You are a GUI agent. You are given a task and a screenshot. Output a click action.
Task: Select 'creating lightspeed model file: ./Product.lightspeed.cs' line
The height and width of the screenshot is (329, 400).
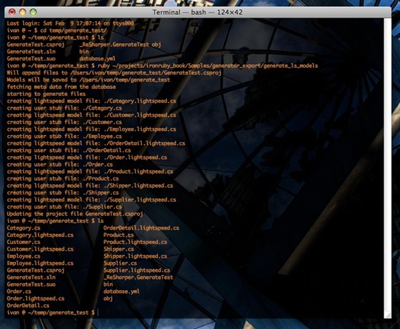90,171
